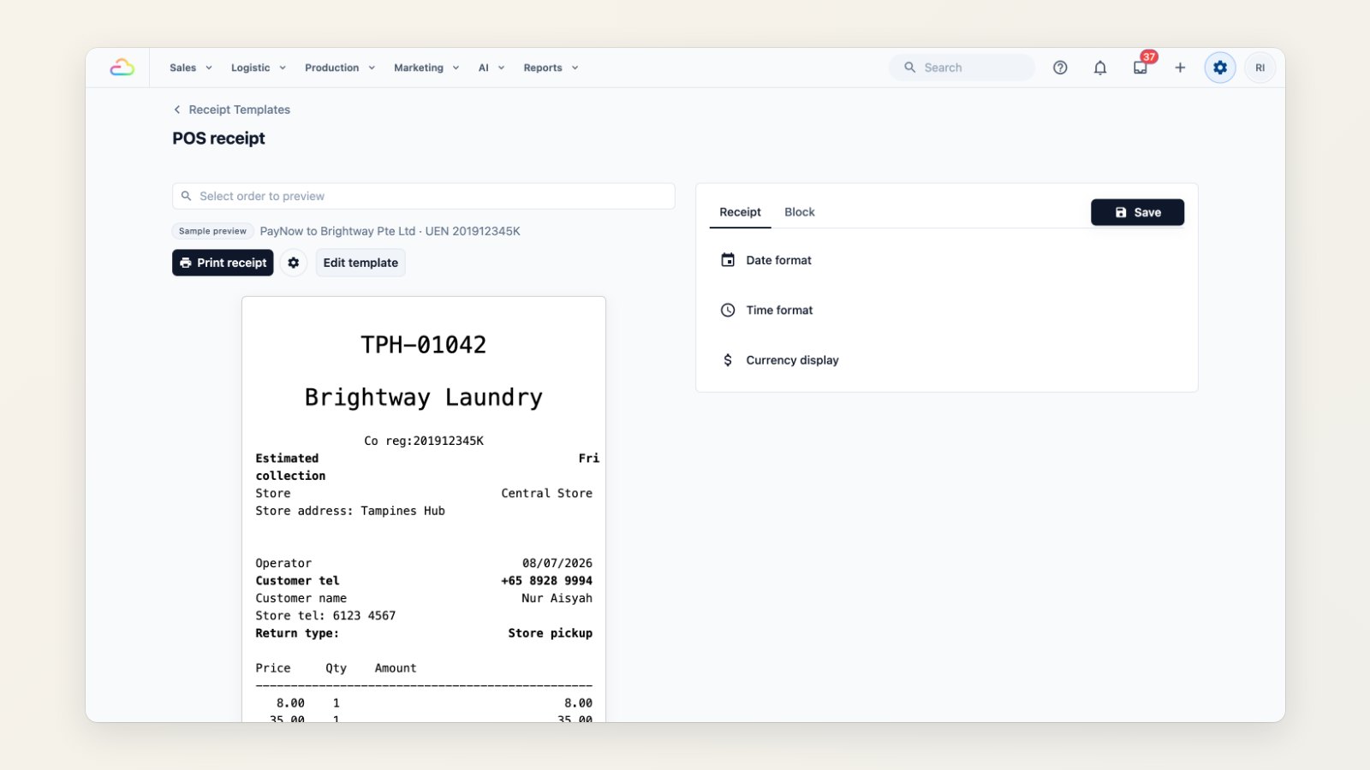This screenshot has width=1370, height=770.
Task: Focus the Select order to preview field
Action: (x=424, y=196)
